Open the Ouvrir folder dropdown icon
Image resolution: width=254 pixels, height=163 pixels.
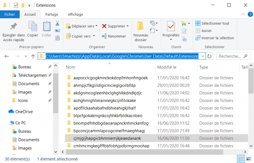pos(186,24)
